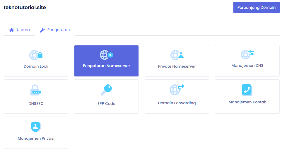Open the Private Nameserver label
Image resolution: width=282 pixels, height=152 pixels.
click(177, 66)
